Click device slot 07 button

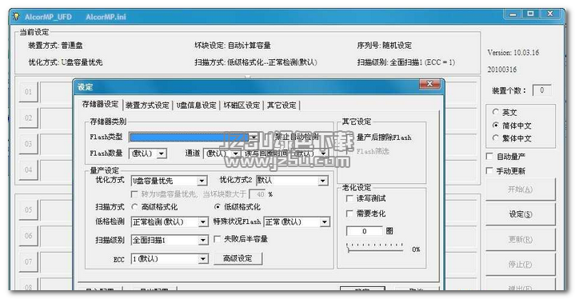click(x=28, y=261)
